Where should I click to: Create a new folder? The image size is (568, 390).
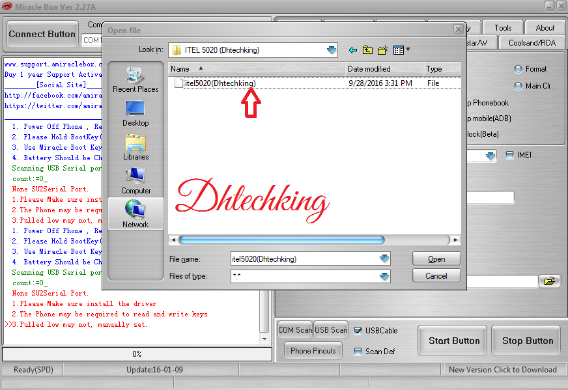pyautogui.click(x=383, y=50)
